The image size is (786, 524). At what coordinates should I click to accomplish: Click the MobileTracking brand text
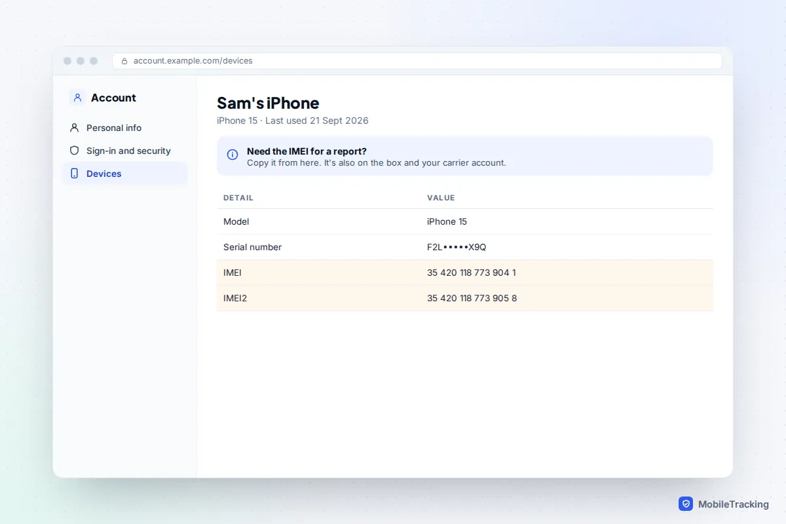734,504
